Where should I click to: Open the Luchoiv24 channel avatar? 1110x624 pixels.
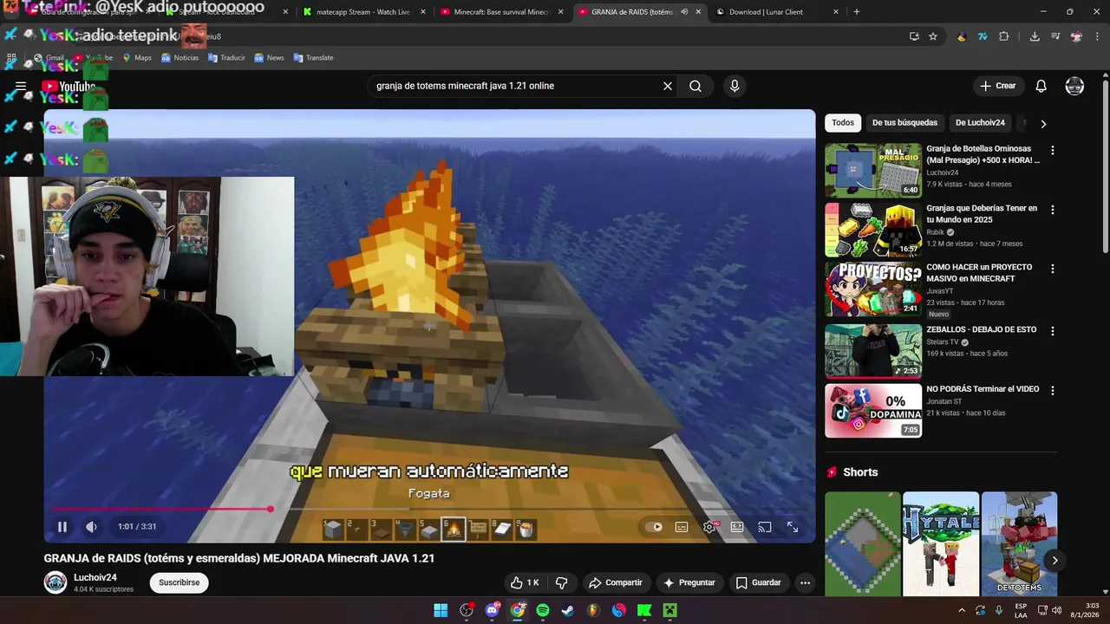55,582
